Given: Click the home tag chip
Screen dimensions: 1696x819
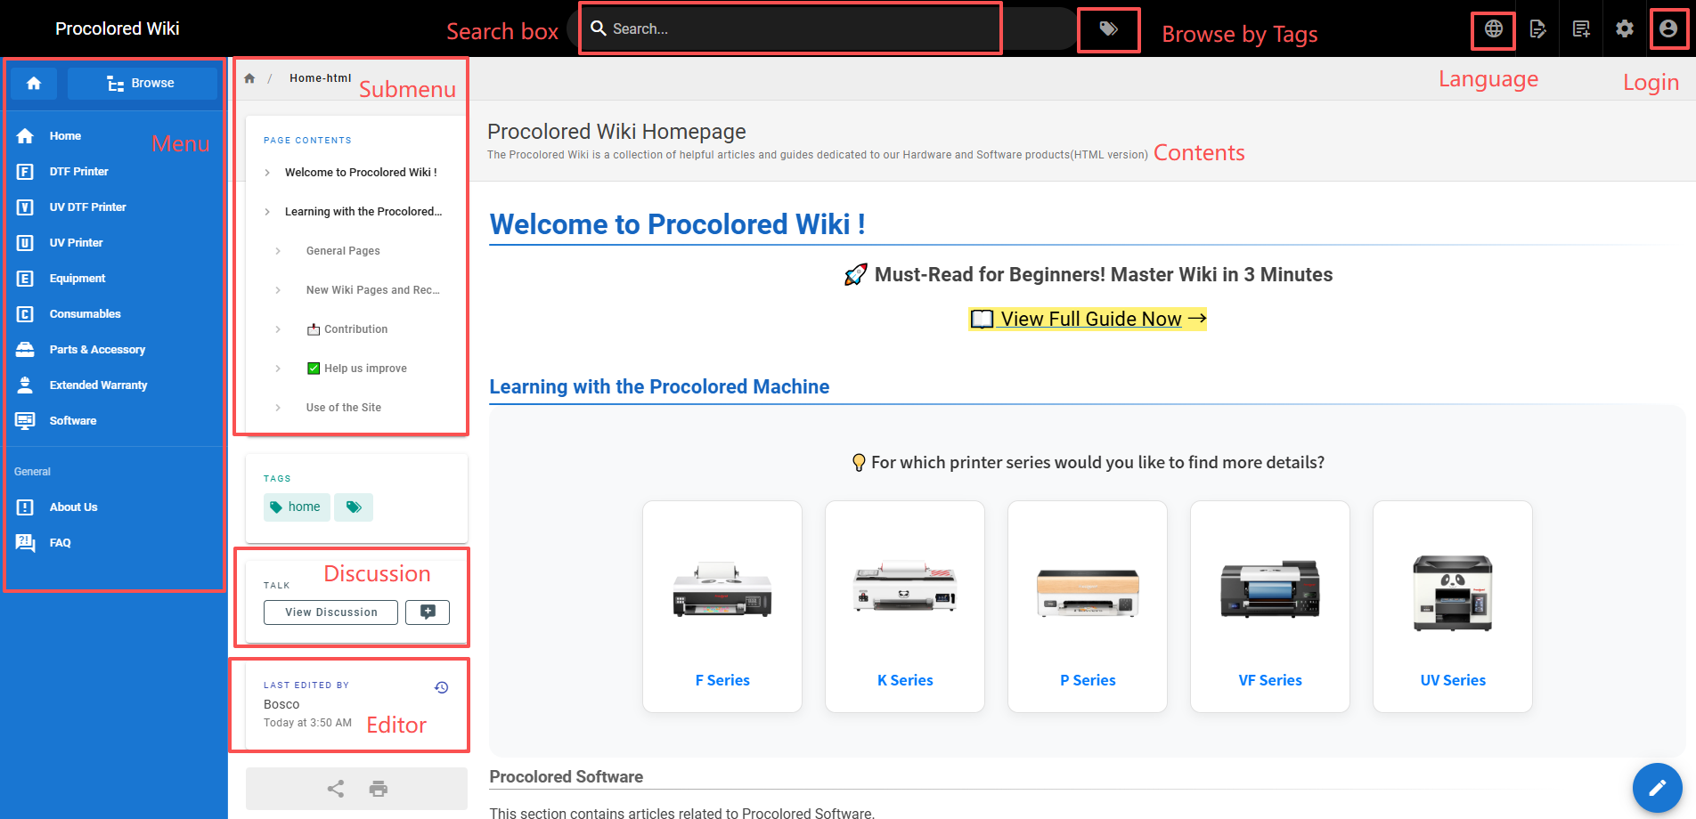Looking at the screenshot, I should tap(297, 507).
